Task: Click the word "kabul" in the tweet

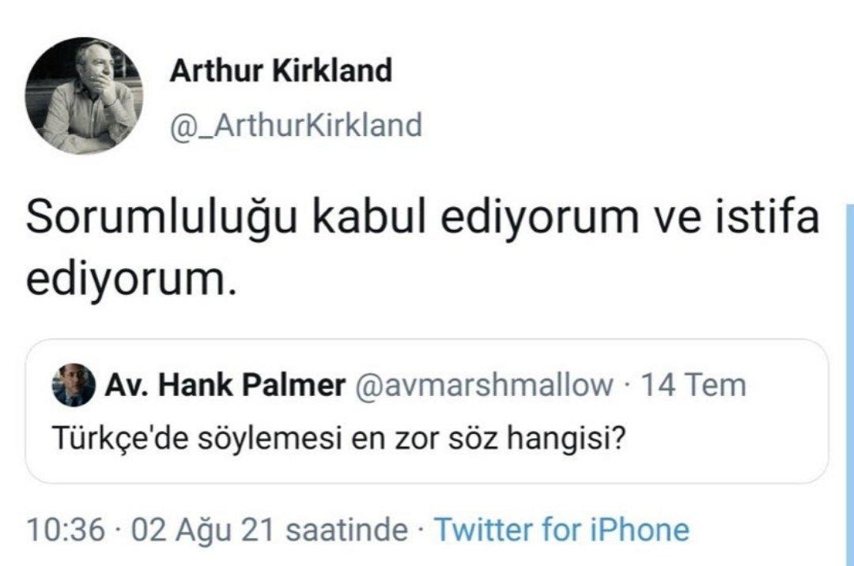Action: 368,217
